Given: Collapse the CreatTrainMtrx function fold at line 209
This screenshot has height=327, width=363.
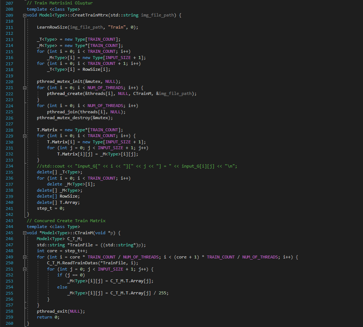Looking at the screenshot, I should 25,15.
